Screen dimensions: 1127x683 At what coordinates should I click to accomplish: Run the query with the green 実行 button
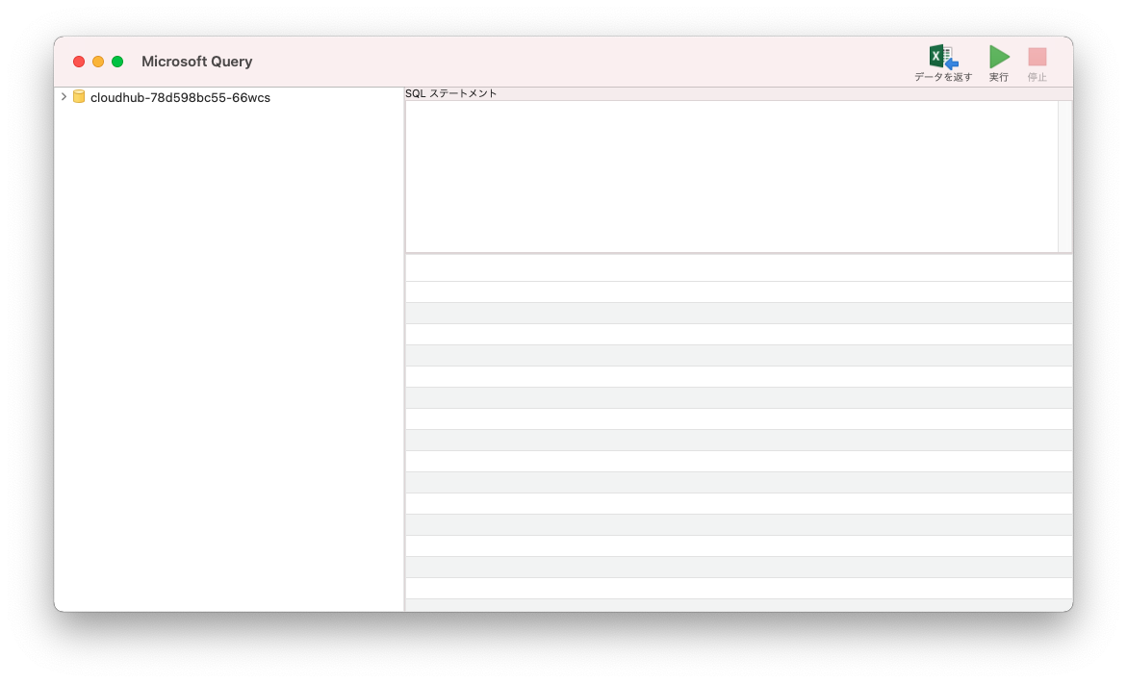(999, 57)
